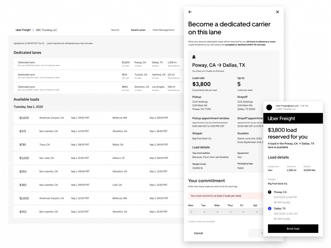Click the Heburn, ID destination cell
Viewport: 331px width, 248px height.
click(118, 158)
